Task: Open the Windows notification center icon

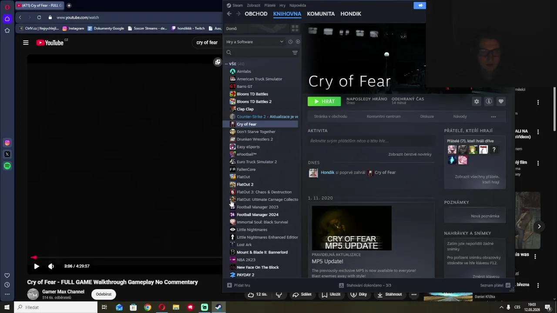Action: point(548,307)
